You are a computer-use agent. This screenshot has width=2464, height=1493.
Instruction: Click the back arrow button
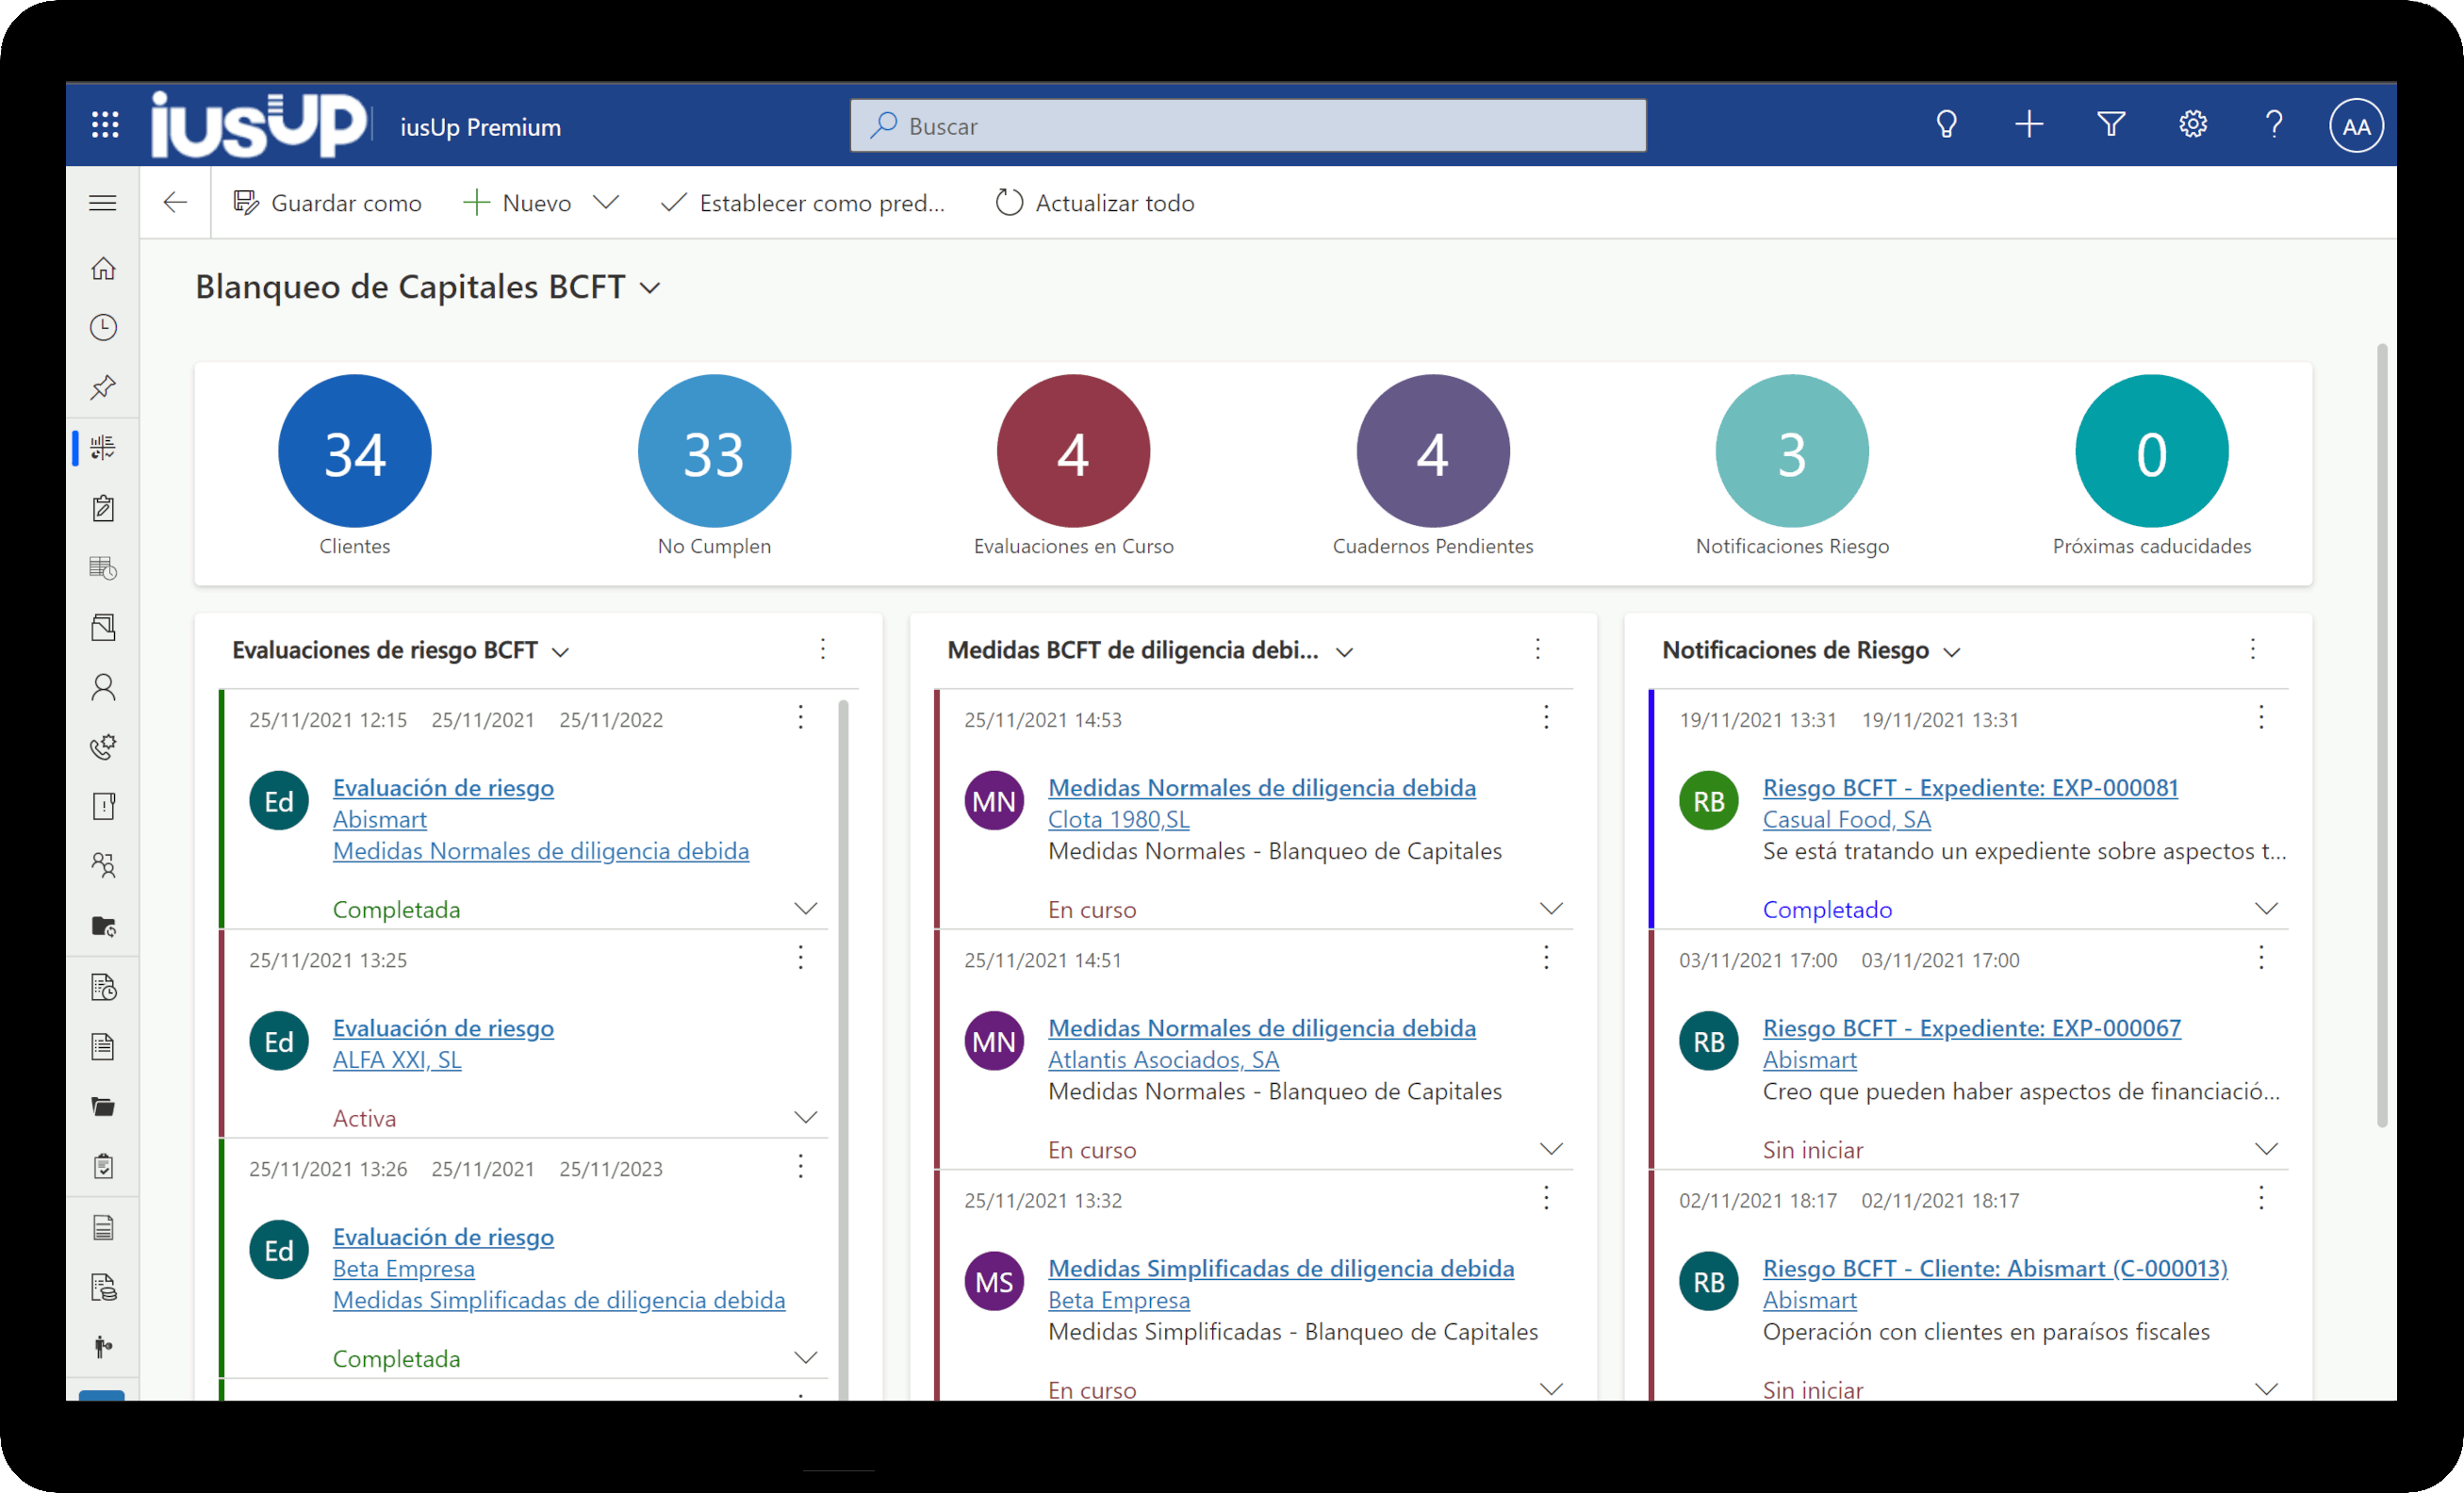tap(175, 203)
